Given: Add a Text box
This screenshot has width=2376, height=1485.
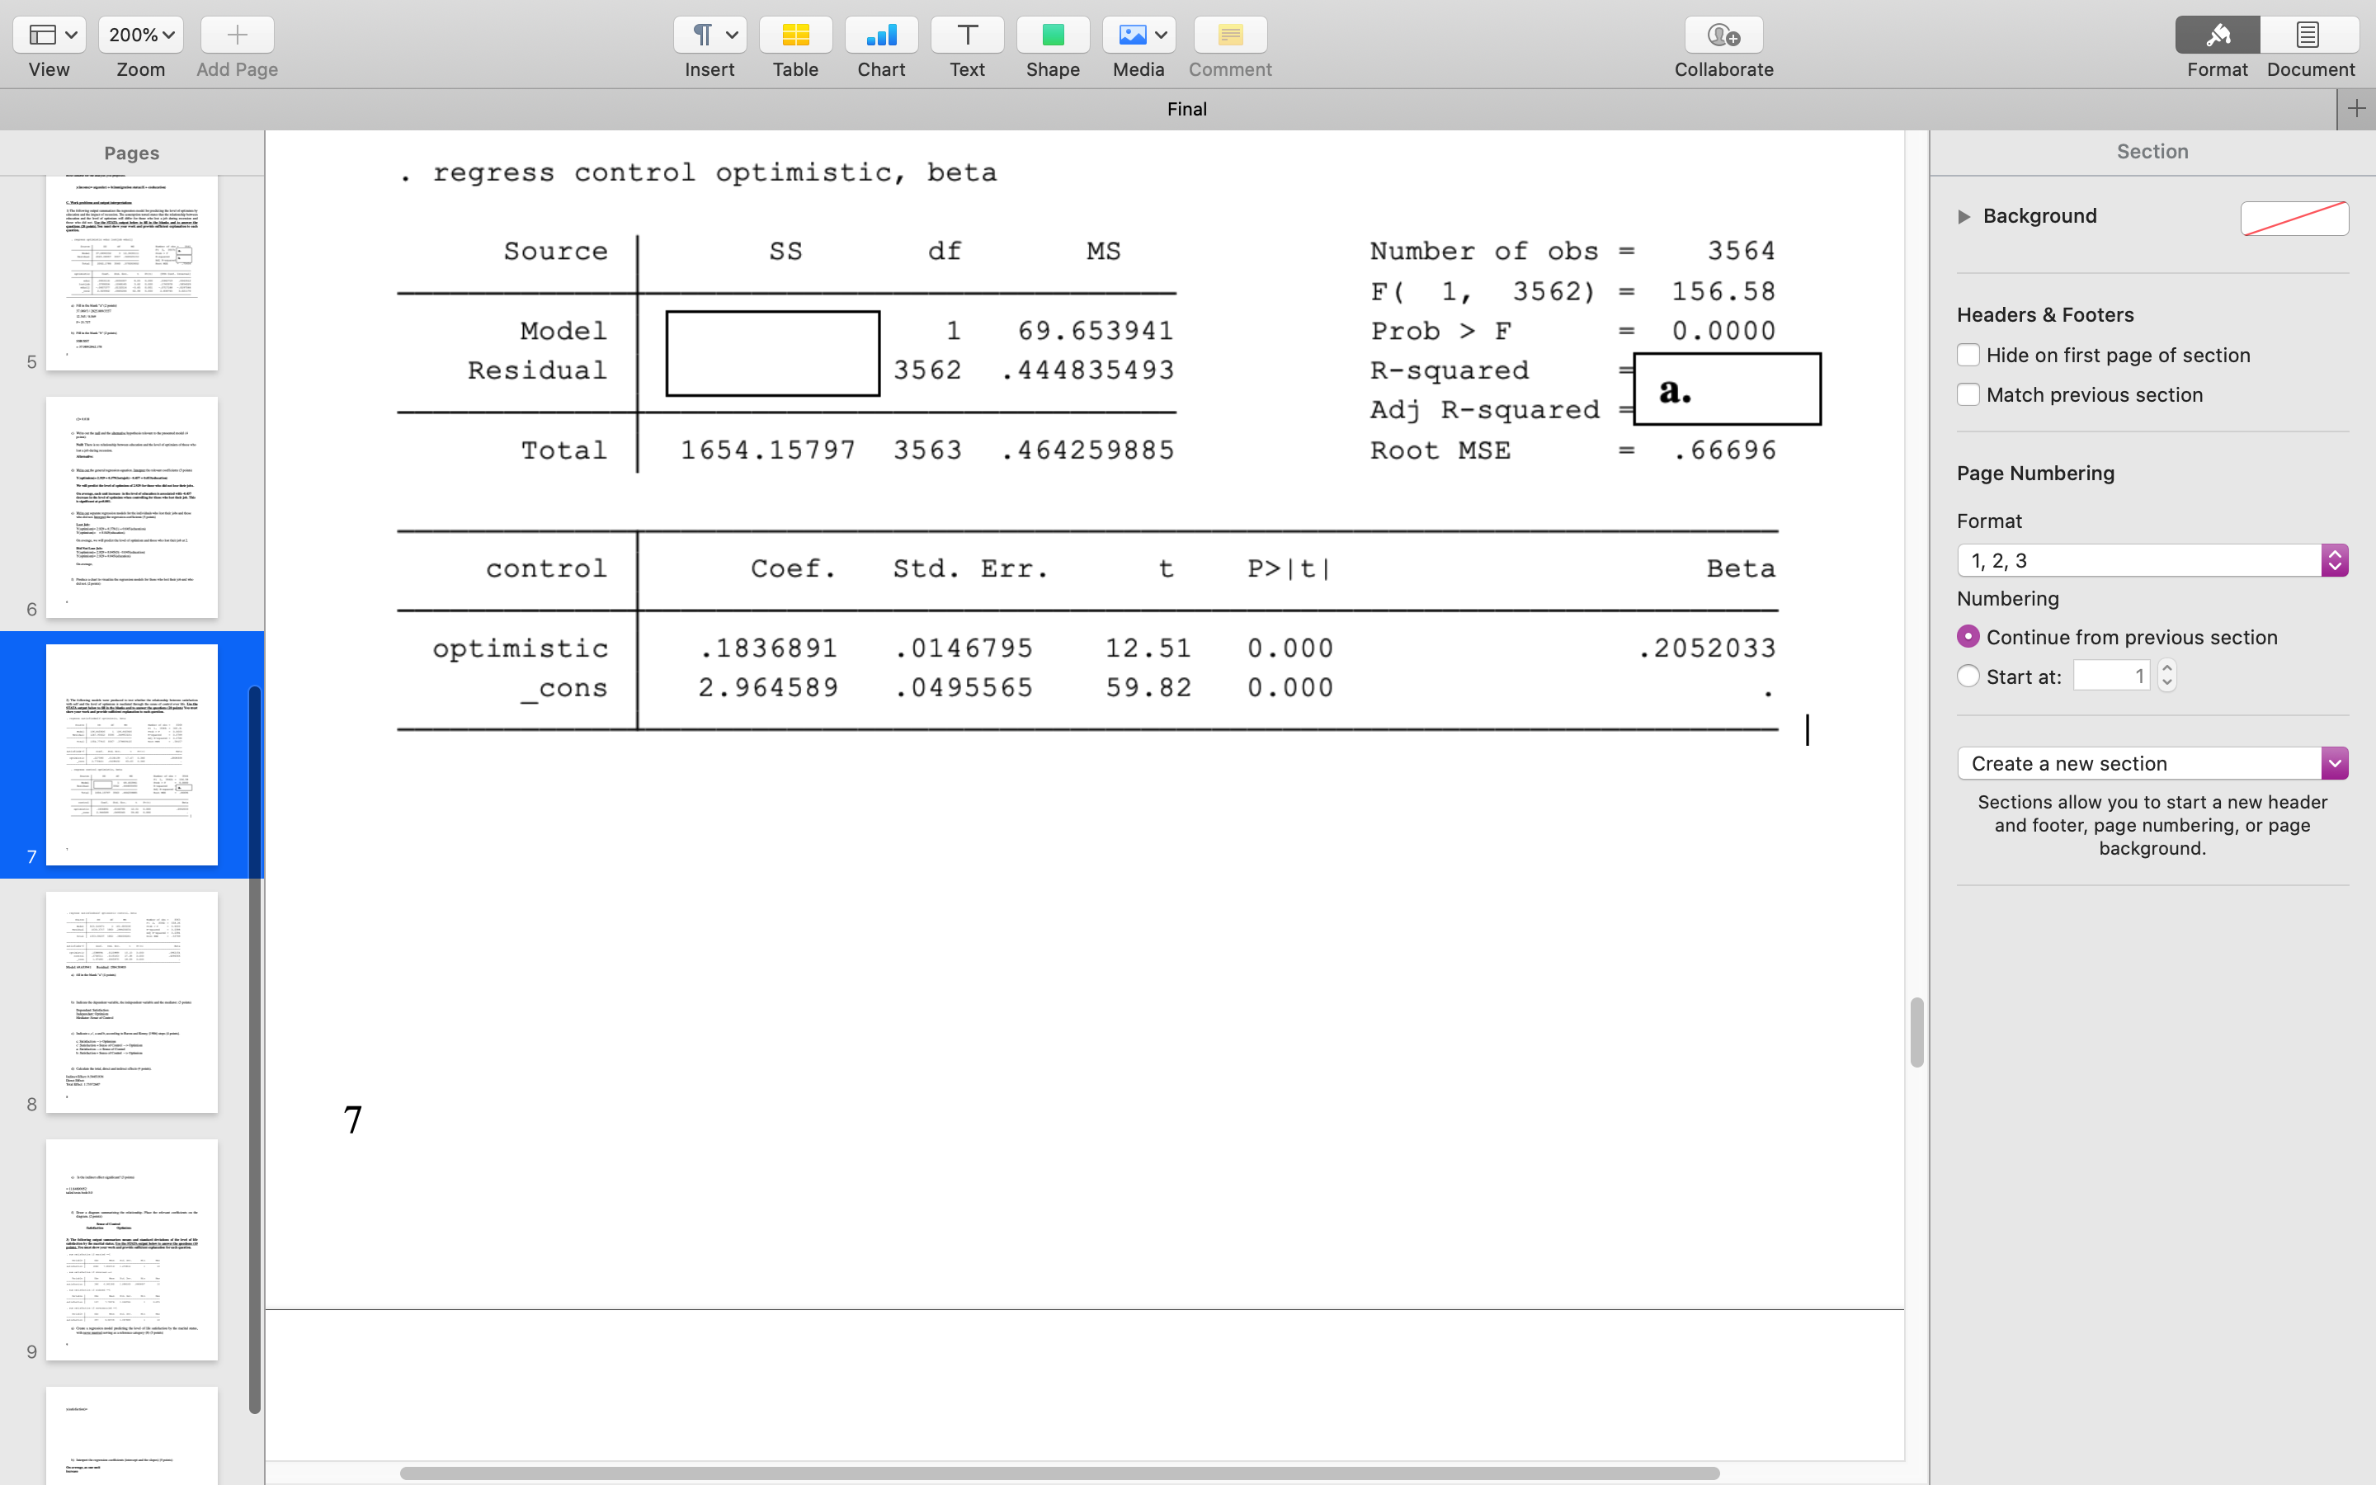Looking at the screenshot, I should pos(966,35).
